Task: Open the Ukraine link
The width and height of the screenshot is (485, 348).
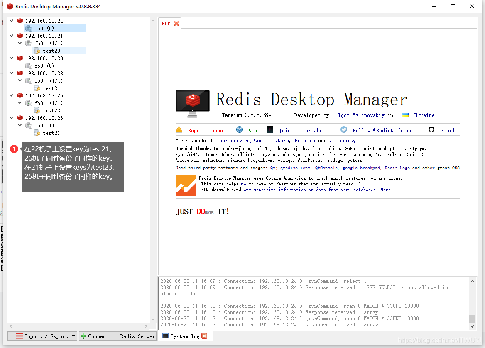Action: tap(424, 115)
